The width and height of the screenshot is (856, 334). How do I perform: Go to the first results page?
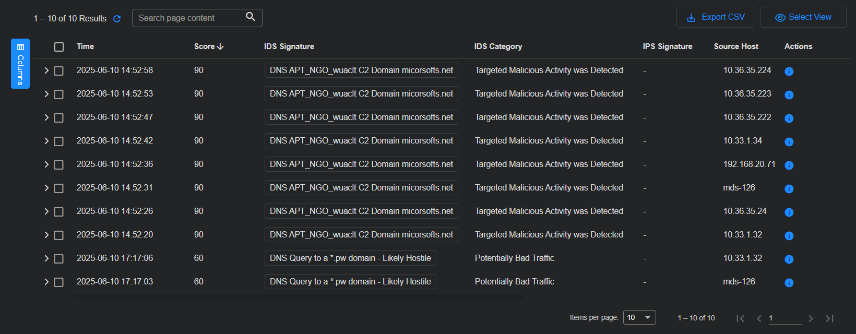click(x=740, y=318)
